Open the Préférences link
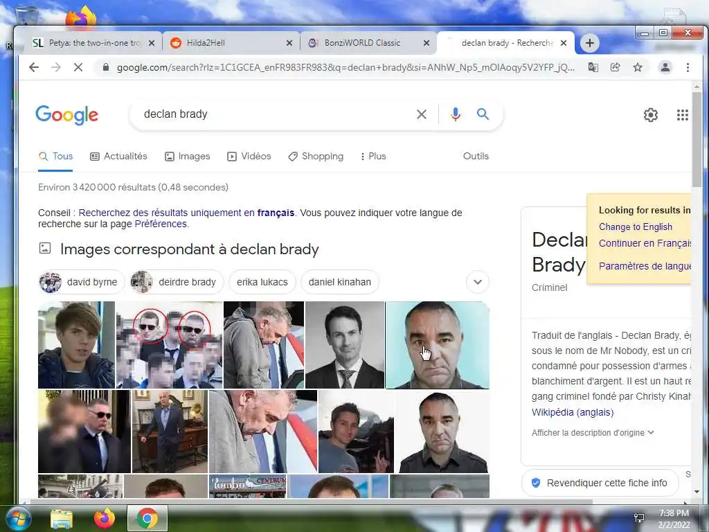The width and height of the screenshot is (709, 532). [161, 224]
